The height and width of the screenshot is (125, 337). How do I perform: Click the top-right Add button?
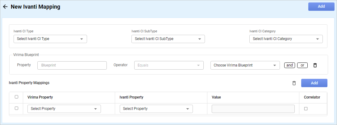tap(321, 6)
